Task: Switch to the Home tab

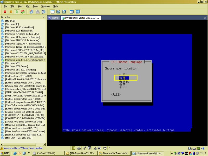Action: point(54,18)
